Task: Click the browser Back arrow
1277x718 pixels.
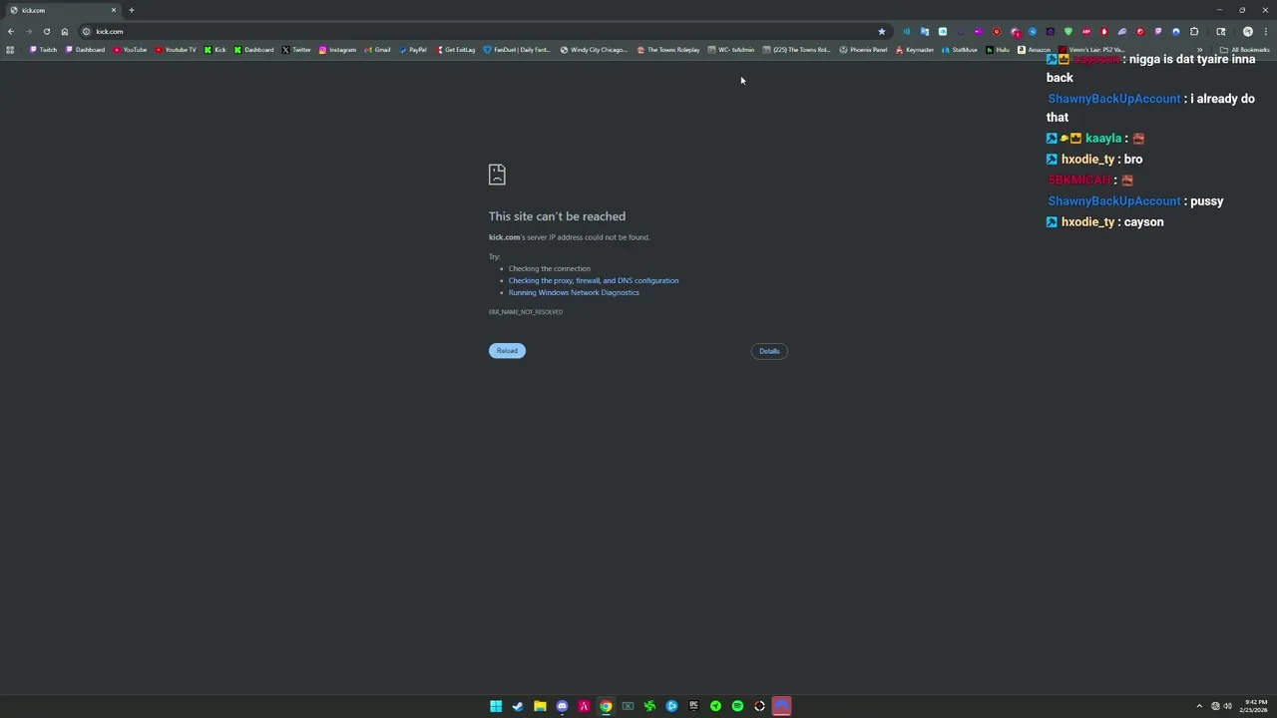Action: point(11,31)
